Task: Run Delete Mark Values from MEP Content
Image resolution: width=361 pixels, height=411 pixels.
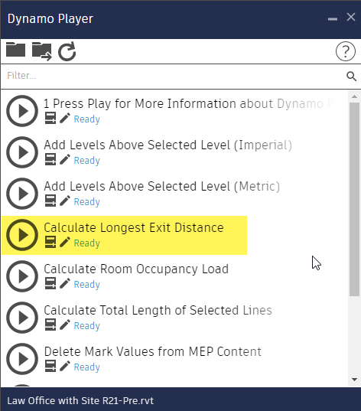Action: [22, 359]
